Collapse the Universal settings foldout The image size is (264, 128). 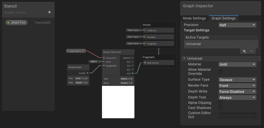(184, 58)
